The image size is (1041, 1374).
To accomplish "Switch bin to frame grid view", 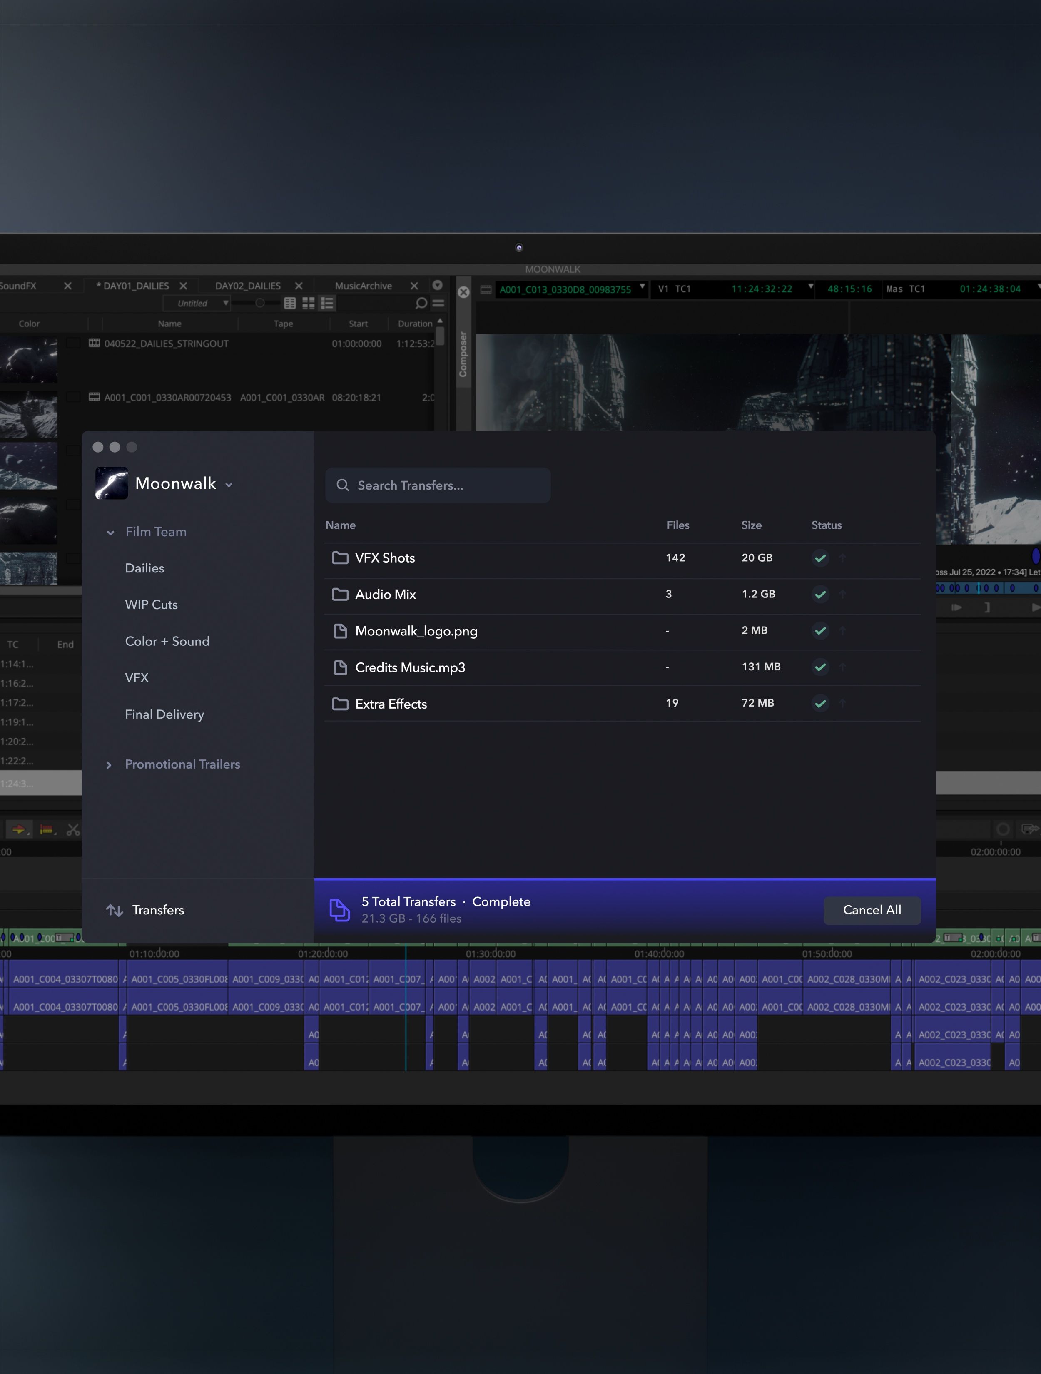I will click(308, 303).
